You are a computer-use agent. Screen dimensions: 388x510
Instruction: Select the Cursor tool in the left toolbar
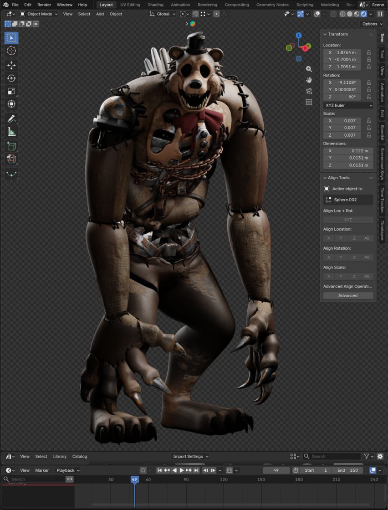coord(11,51)
